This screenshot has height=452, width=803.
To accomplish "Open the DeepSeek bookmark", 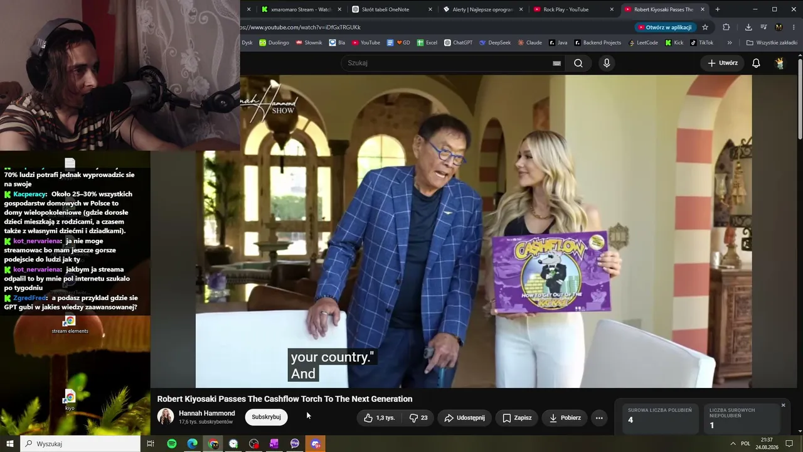I will tap(495, 43).
